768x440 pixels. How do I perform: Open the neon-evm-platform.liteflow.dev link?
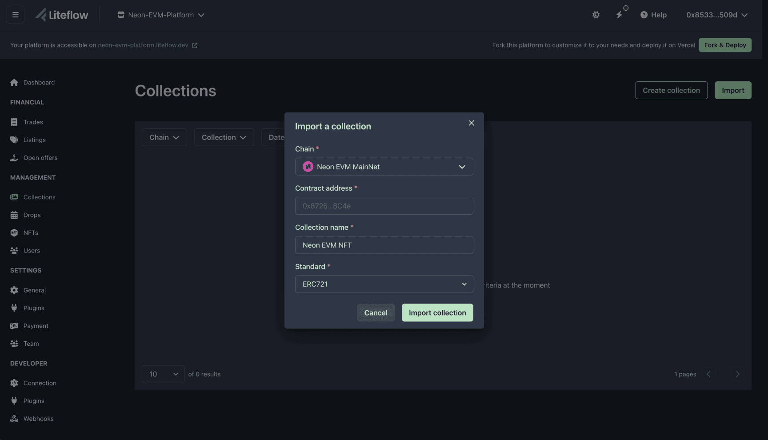coord(143,45)
